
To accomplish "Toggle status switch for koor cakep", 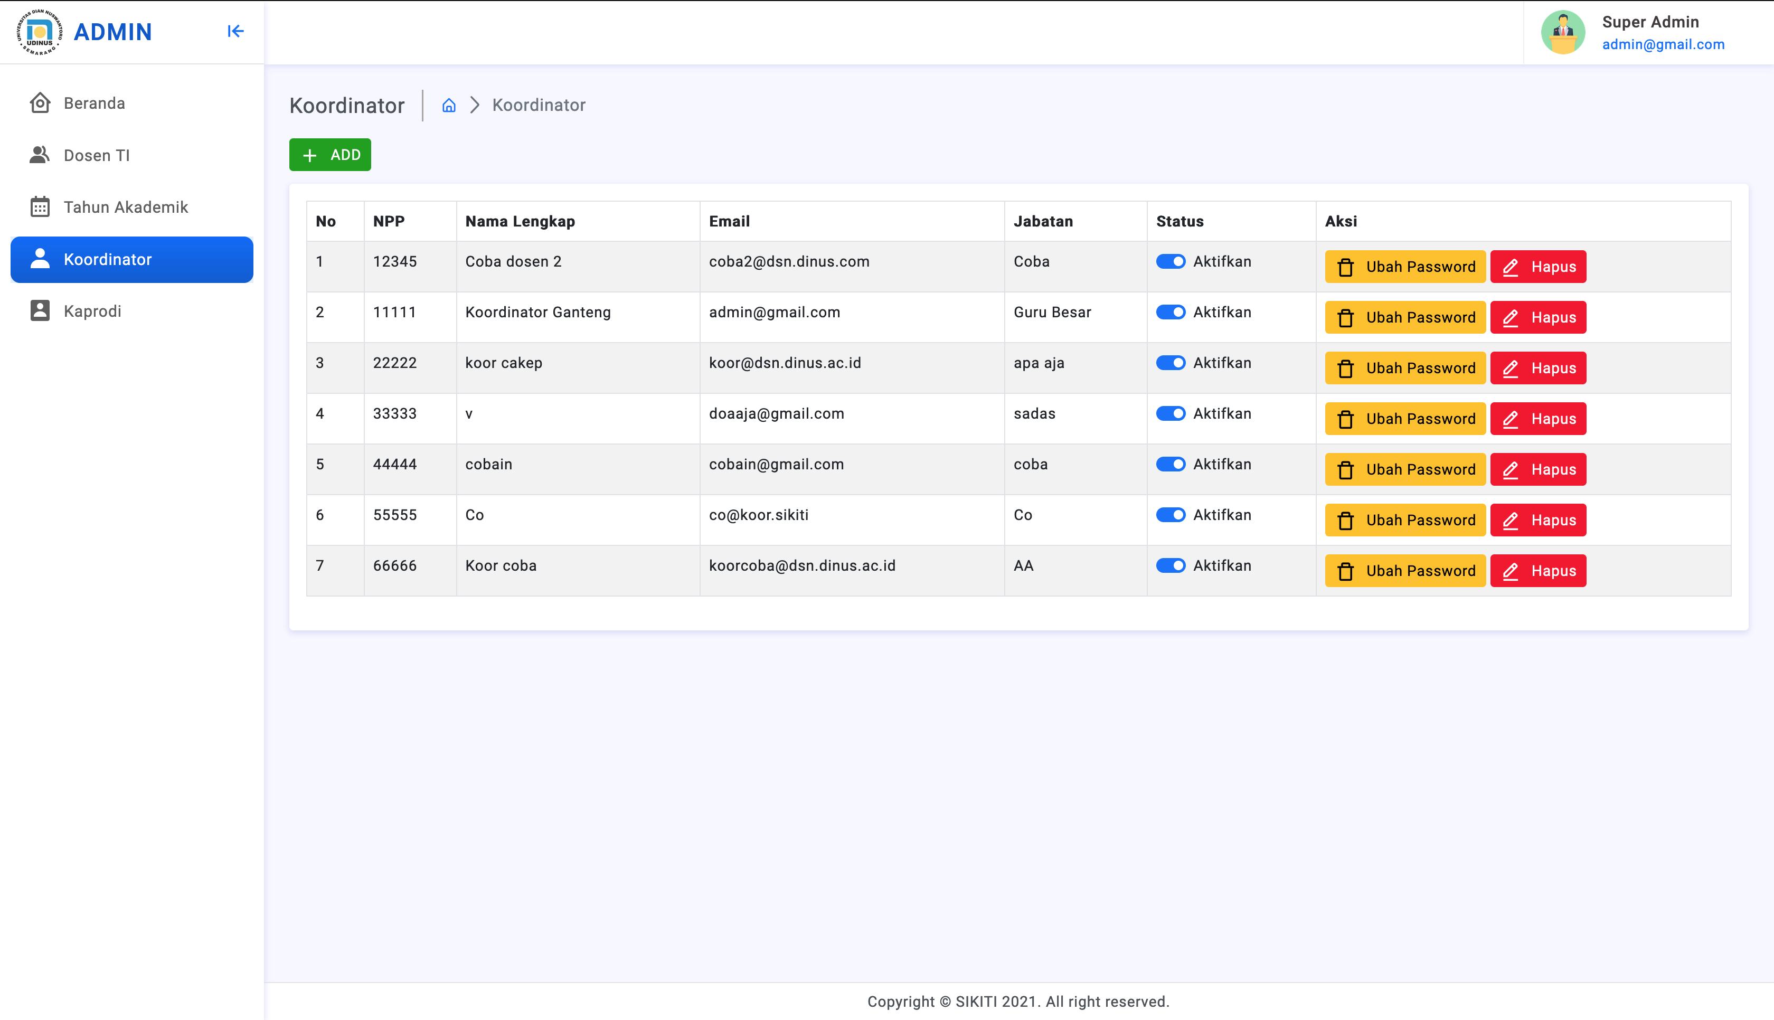I will [x=1171, y=363].
